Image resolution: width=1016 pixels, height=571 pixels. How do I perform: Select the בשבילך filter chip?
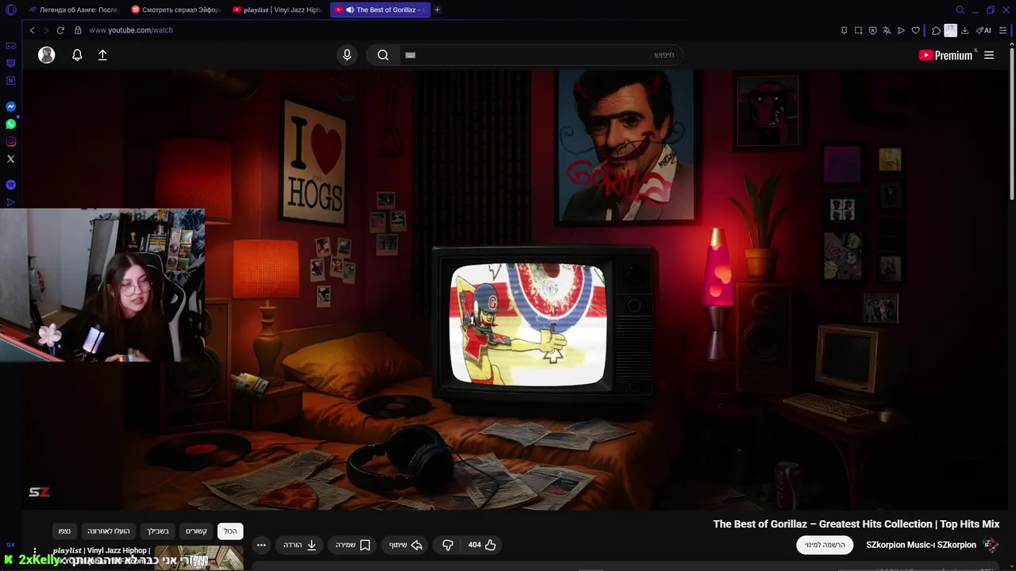(x=158, y=531)
